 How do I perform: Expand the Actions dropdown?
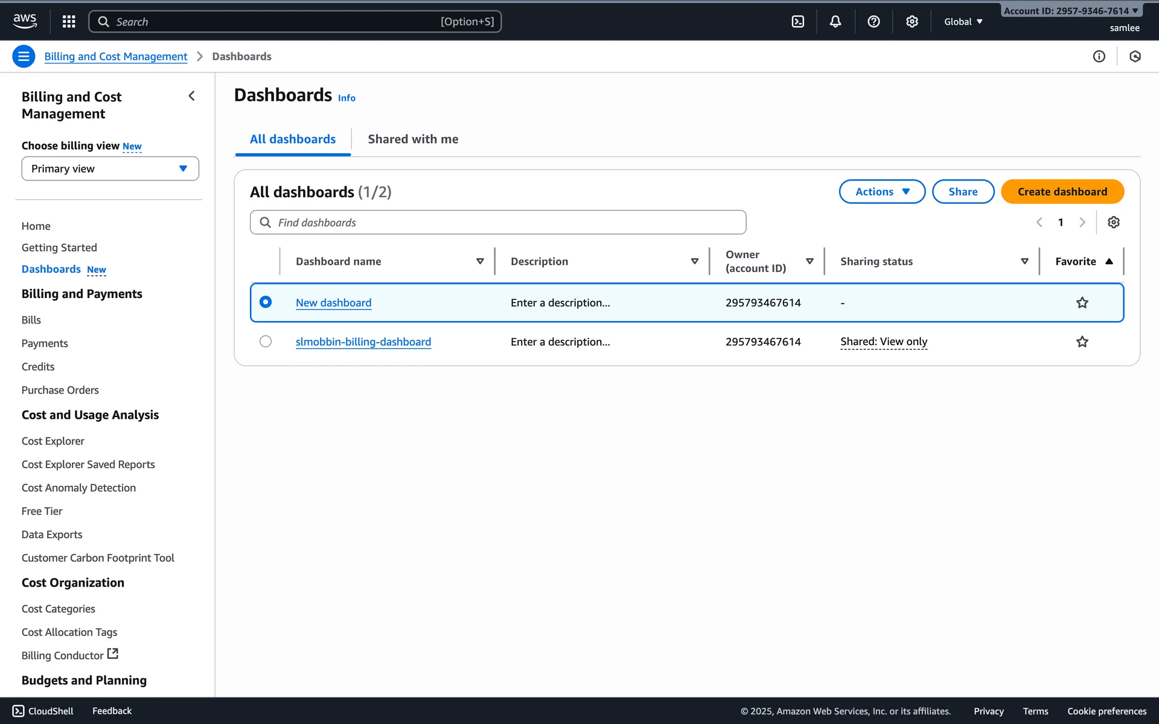click(881, 192)
